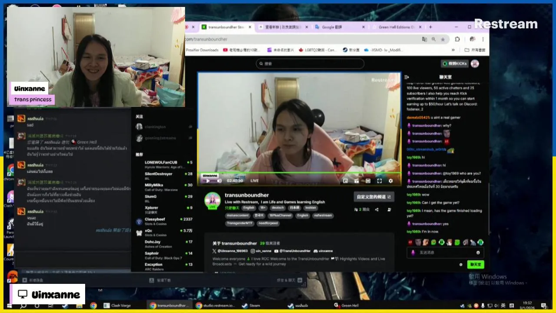Select the maturecontent tag
This screenshot has width=556, height=313.
(x=238, y=216)
